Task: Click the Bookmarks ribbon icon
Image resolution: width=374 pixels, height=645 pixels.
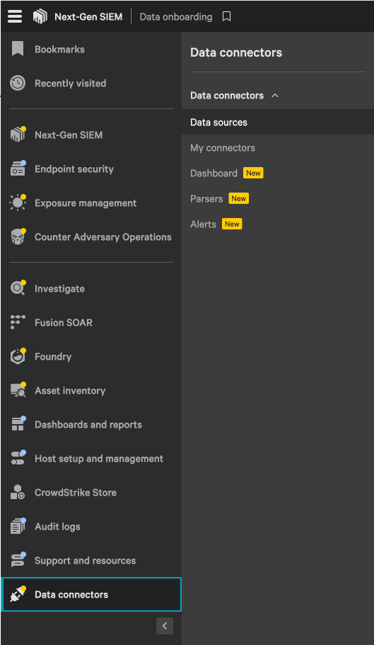Action: click(18, 49)
